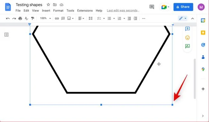Click the bottom-right resize handle of drawing
This screenshot has width=209, height=122.
coord(172,105)
